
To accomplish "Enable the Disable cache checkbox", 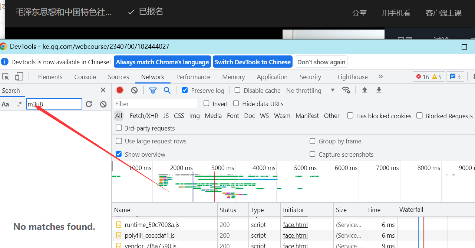I will [237, 90].
